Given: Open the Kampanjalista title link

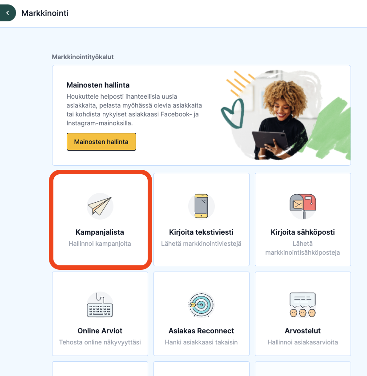Looking at the screenshot, I should tap(100, 232).
